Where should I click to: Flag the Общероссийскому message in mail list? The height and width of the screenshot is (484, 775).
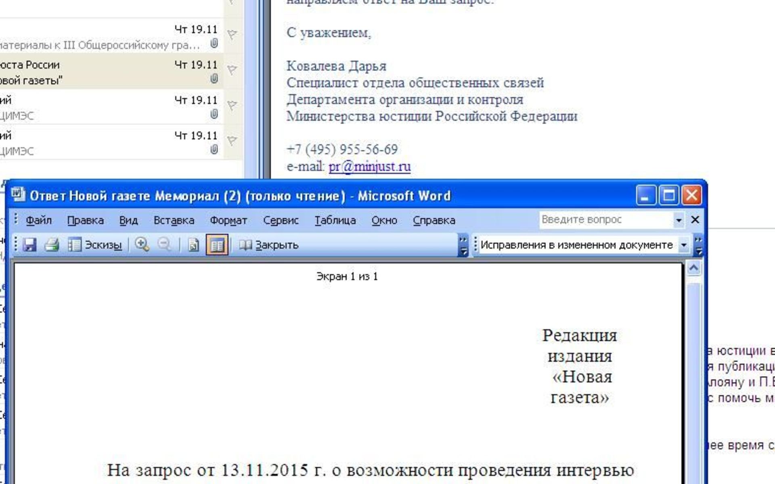click(x=232, y=35)
